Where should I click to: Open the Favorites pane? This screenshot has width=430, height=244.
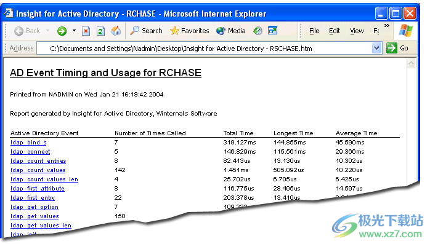[x=189, y=31]
